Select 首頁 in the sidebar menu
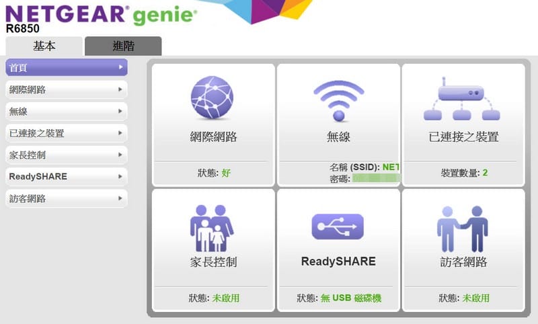The image size is (538, 324). coord(67,67)
